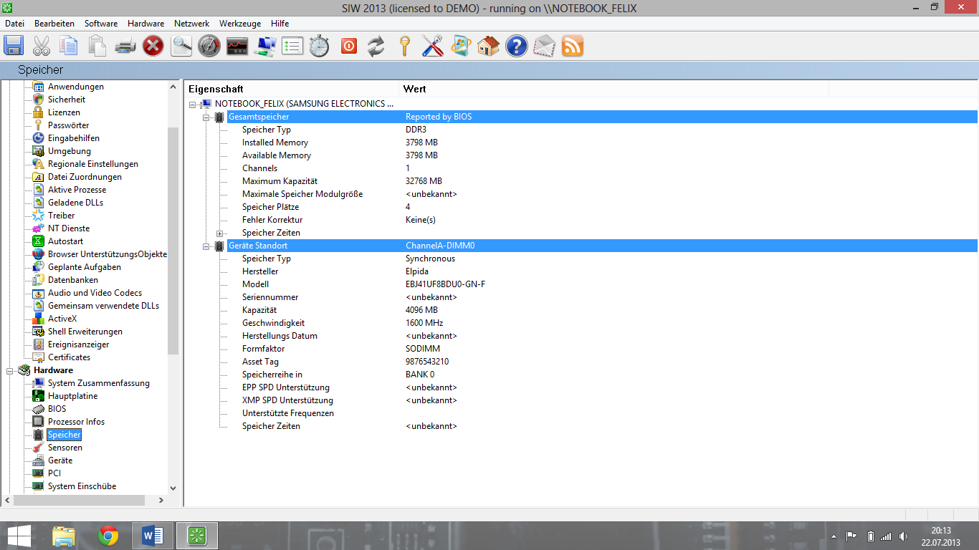979x550 pixels.
Task: Open the Software menu
Action: coord(101,24)
